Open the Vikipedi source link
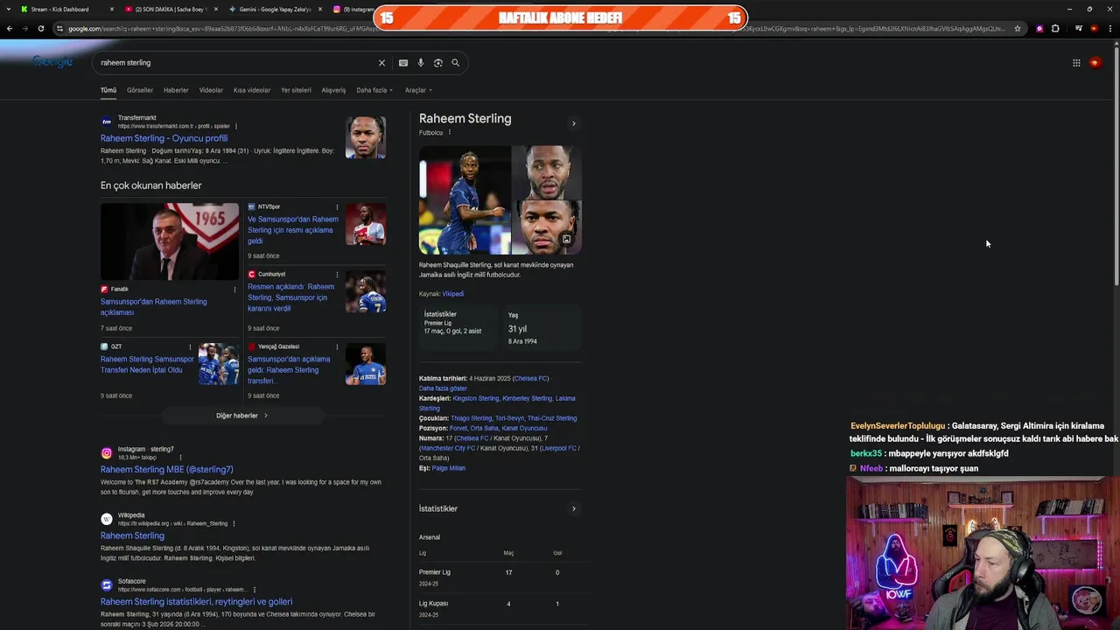Viewport: 1120px width, 630px height. pyautogui.click(x=453, y=294)
